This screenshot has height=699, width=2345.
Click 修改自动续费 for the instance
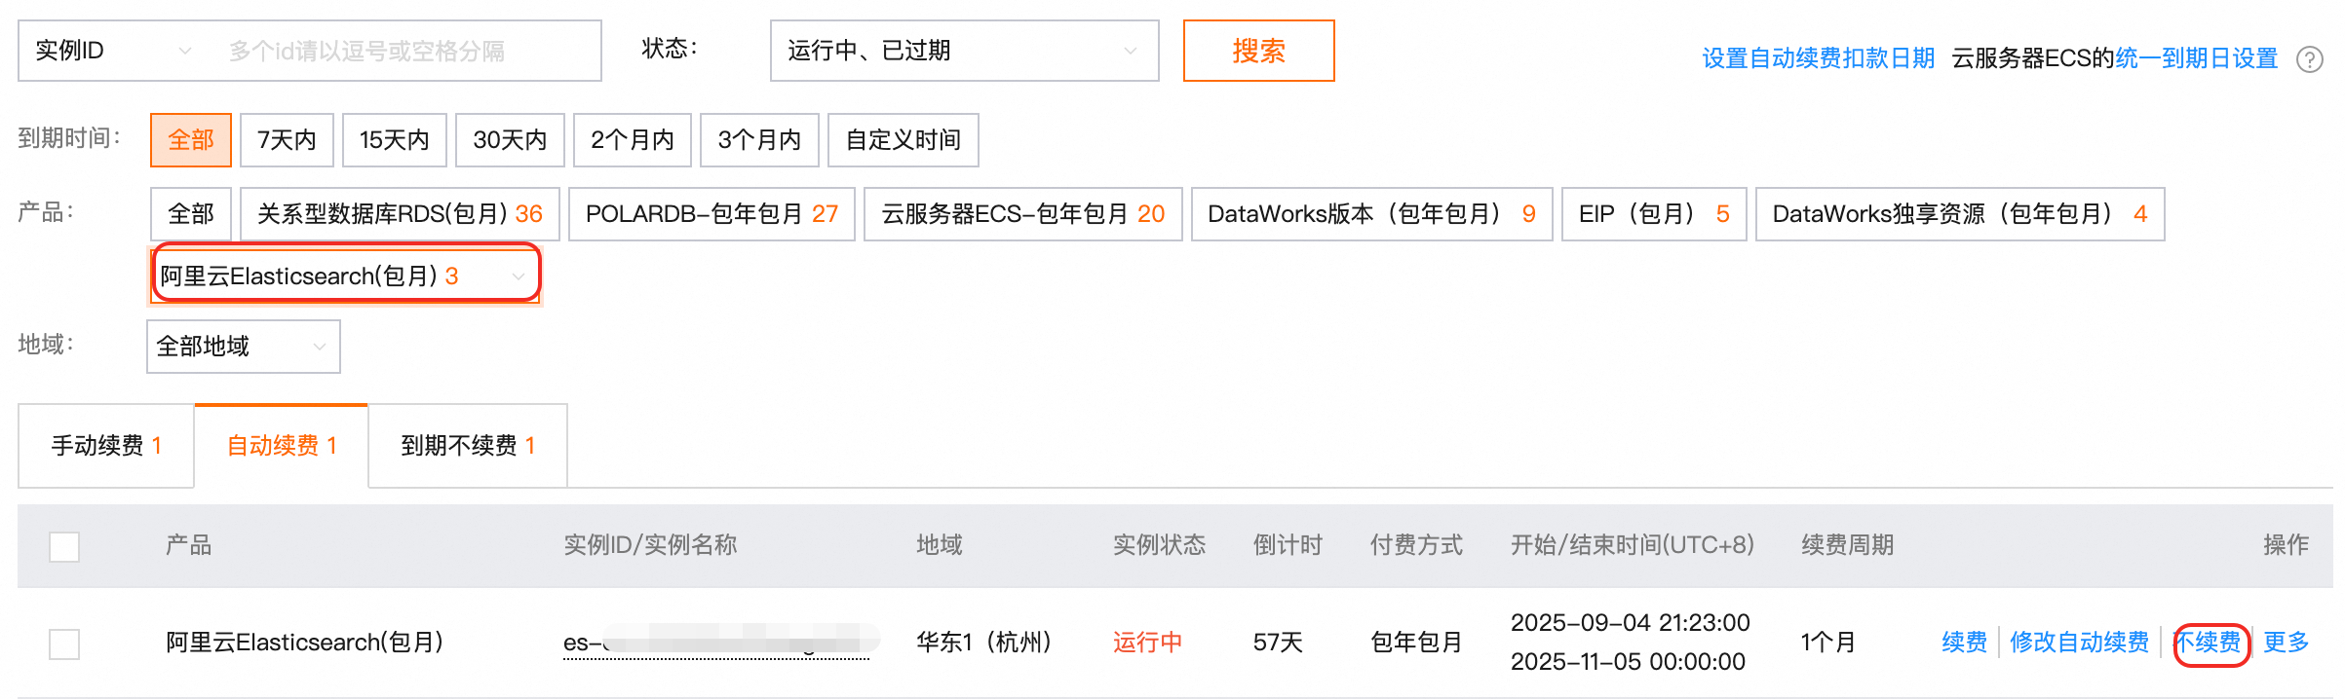(2079, 643)
